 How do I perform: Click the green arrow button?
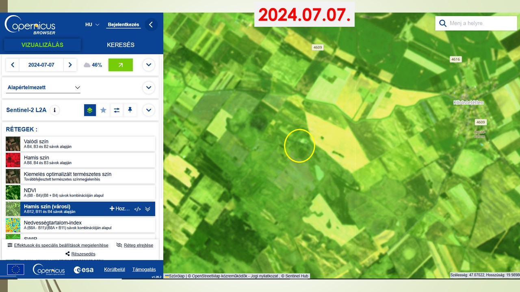coord(120,65)
